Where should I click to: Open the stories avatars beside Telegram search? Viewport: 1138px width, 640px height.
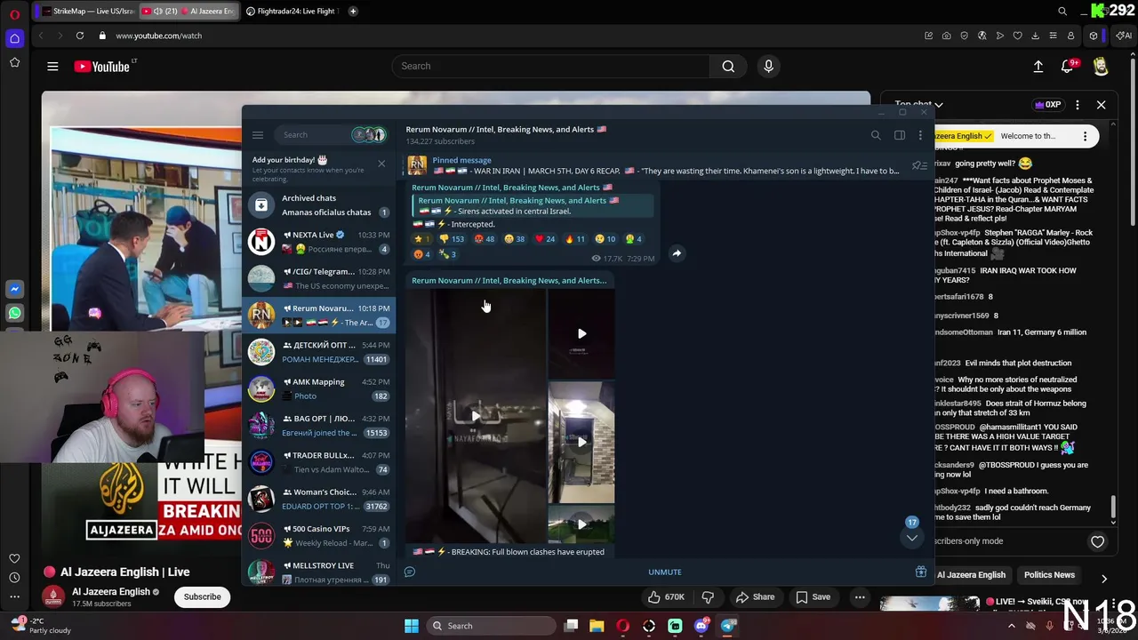368,135
